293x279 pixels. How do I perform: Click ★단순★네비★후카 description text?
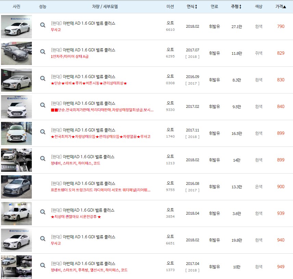tap(89, 83)
